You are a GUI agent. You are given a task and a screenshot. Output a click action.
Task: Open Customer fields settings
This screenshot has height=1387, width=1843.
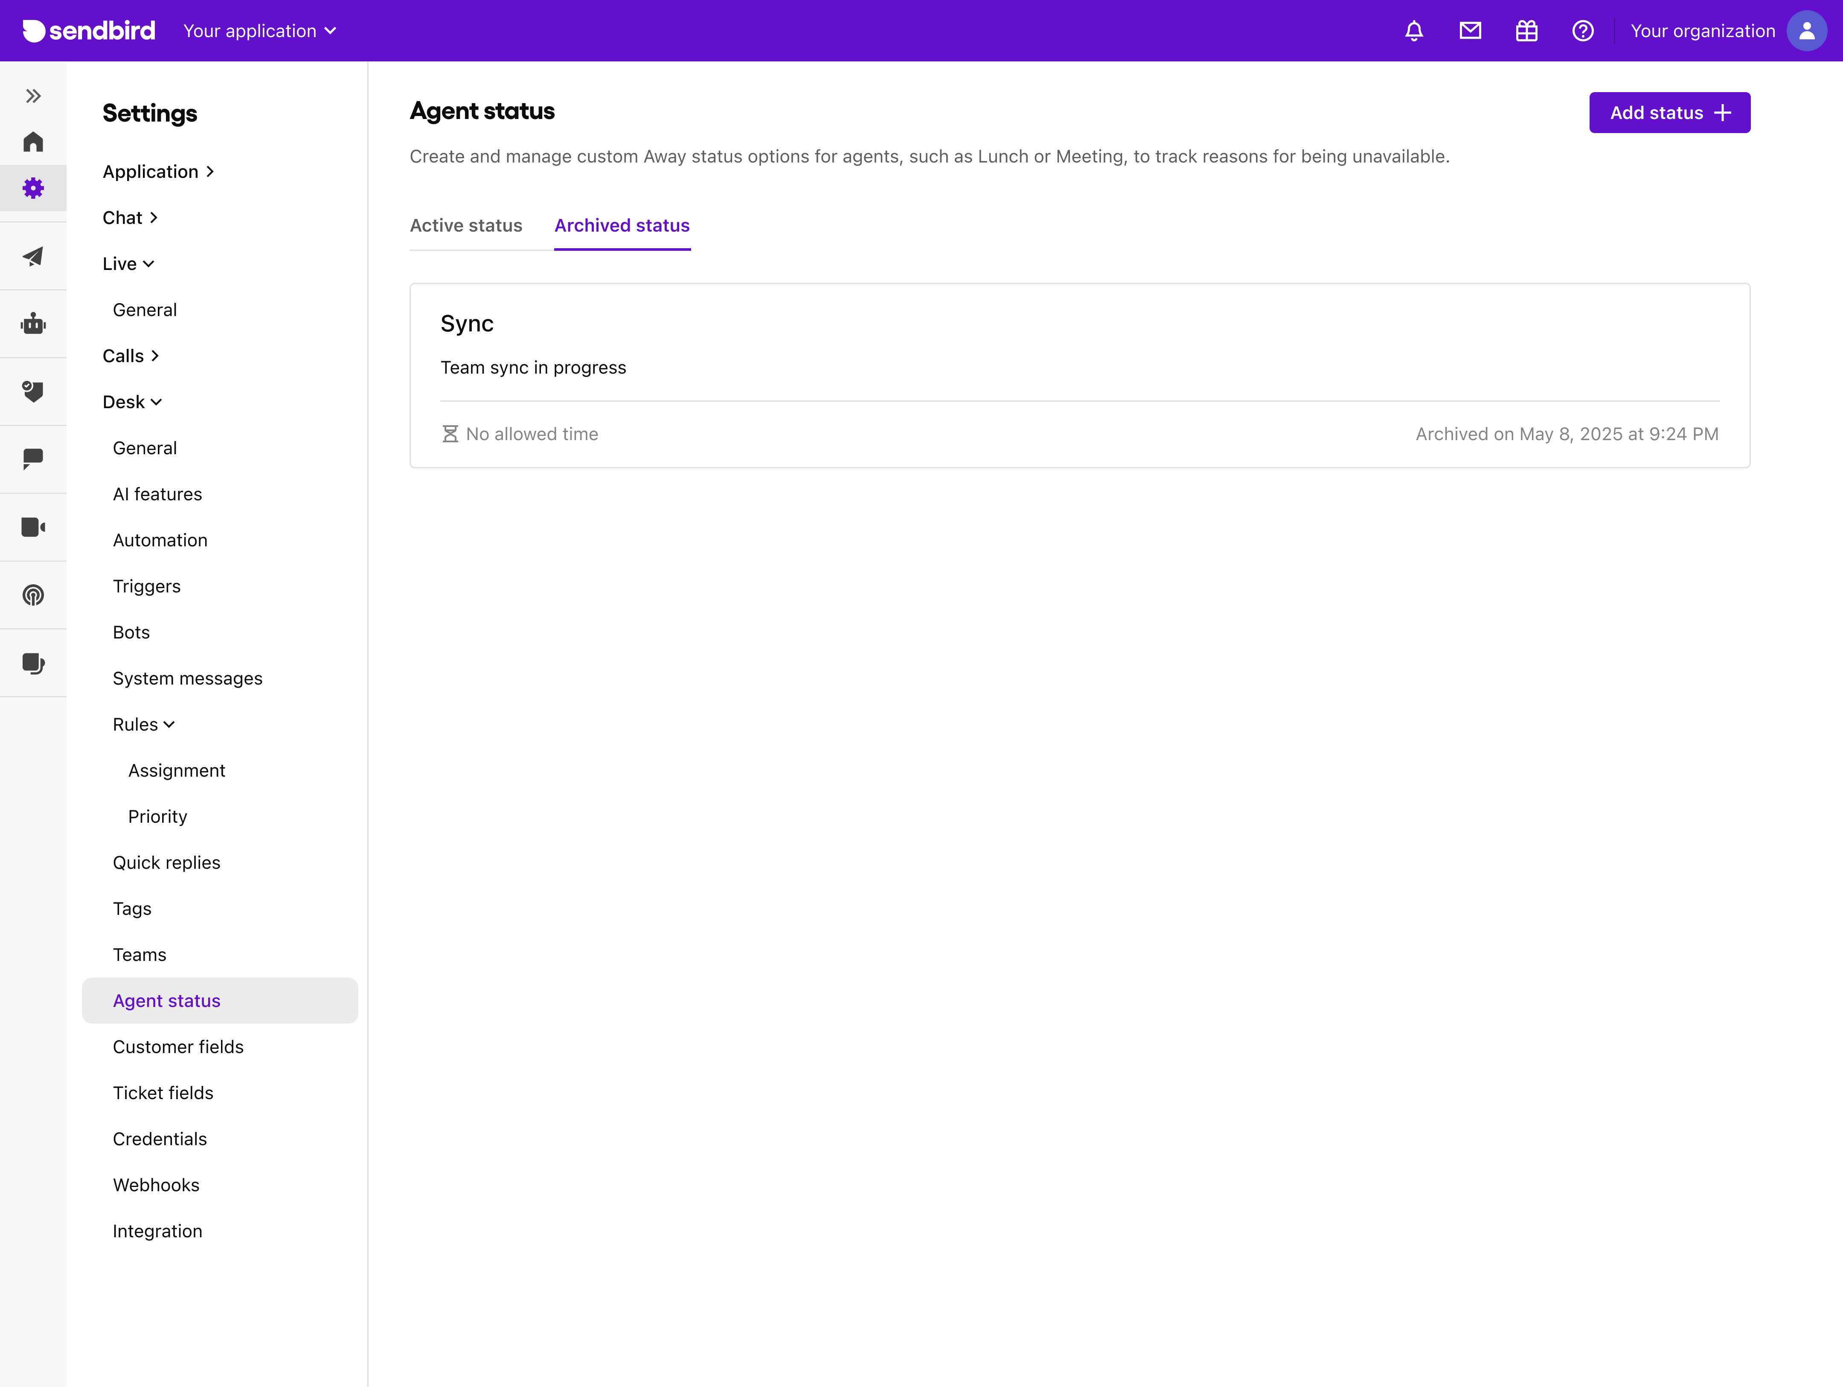point(178,1047)
